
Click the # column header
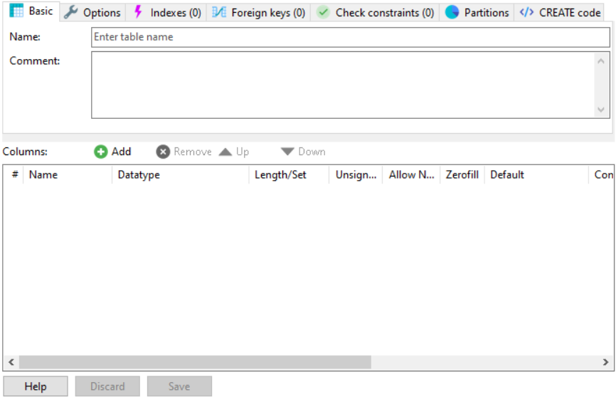(14, 174)
